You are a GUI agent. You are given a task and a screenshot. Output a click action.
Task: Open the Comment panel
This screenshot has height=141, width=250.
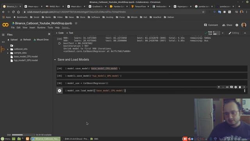(211, 25)
